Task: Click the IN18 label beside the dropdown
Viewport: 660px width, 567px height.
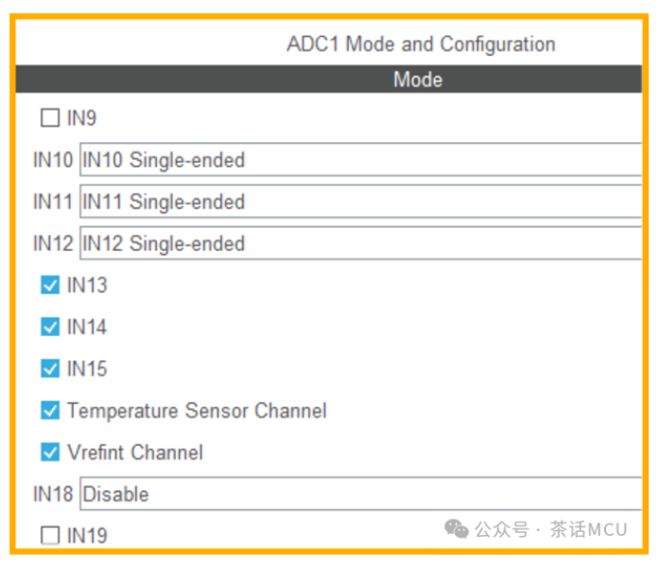Action: tap(53, 494)
